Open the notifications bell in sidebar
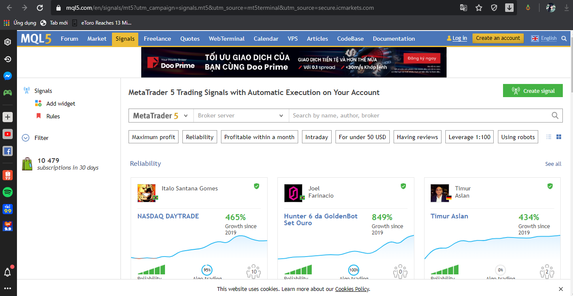This screenshot has height=296, width=573. click(x=8, y=272)
